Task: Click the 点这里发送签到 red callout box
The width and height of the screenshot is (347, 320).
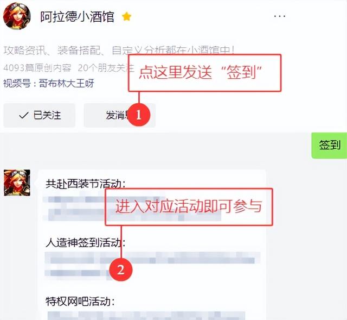Action: [x=205, y=73]
